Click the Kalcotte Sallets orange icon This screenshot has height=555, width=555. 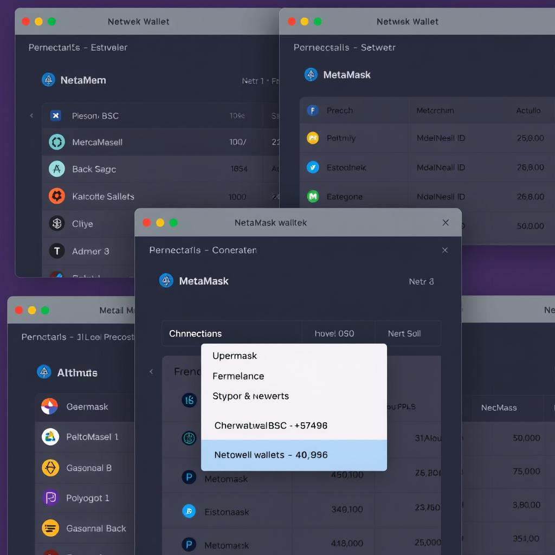pyautogui.click(x=56, y=196)
